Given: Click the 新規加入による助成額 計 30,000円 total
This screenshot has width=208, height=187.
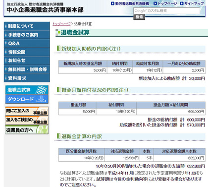Looking at the screenshot, I should click(x=172, y=78).
